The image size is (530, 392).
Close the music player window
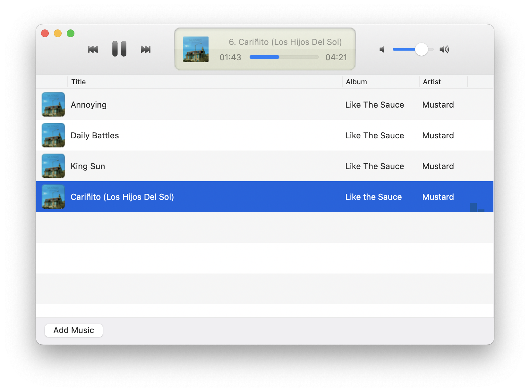click(x=45, y=33)
